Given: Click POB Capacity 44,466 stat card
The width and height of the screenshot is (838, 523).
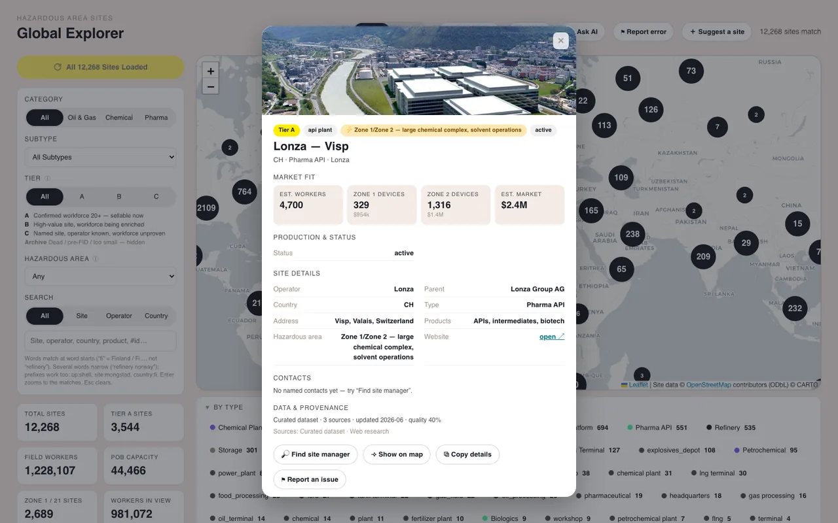Looking at the screenshot, I should click(x=143, y=465).
